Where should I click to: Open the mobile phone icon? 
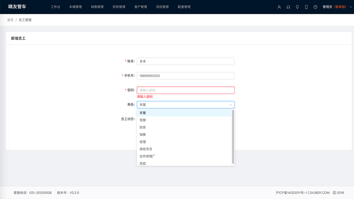pos(306,7)
